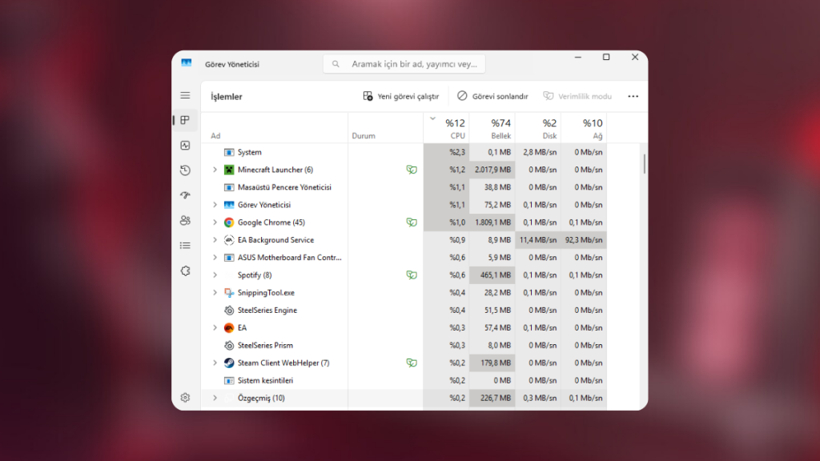Sort by the Bellek column header
Viewport: 820px width, 461px height.
coord(492,128)
